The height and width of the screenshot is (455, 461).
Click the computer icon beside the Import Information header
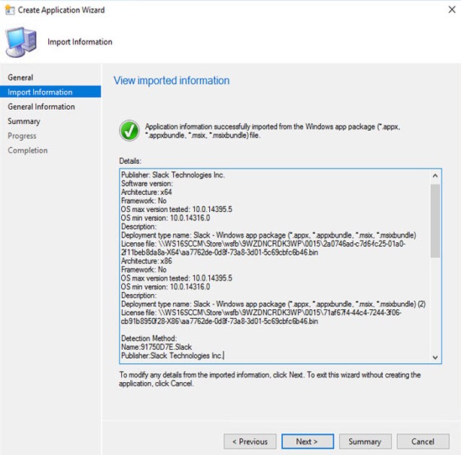click(x=23, y=41)
